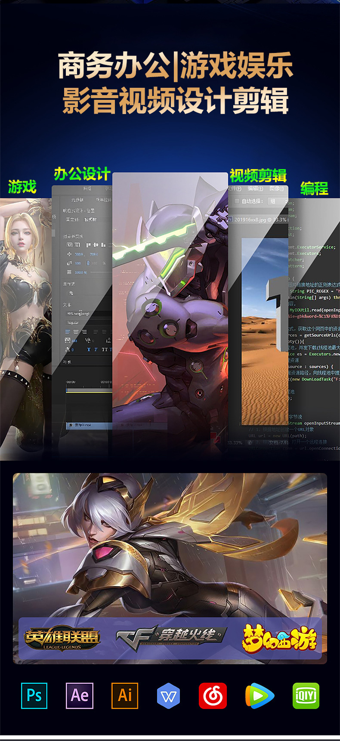The width and height of the screenshot is (340, 741).
Task: Toggle the 自动选择 checkbox in Photoshop panel
Action: (x=237, y=201)
